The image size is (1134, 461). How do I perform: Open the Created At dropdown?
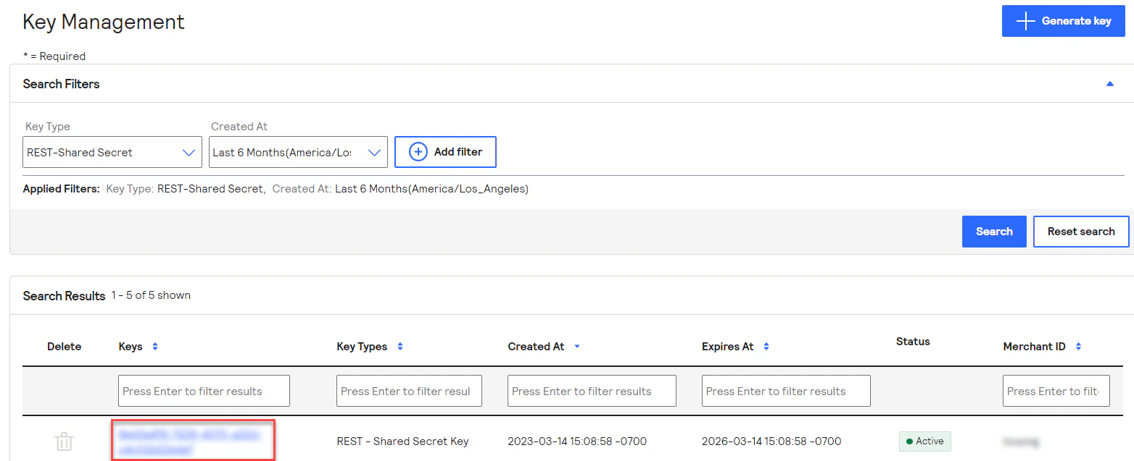[298, 152]
